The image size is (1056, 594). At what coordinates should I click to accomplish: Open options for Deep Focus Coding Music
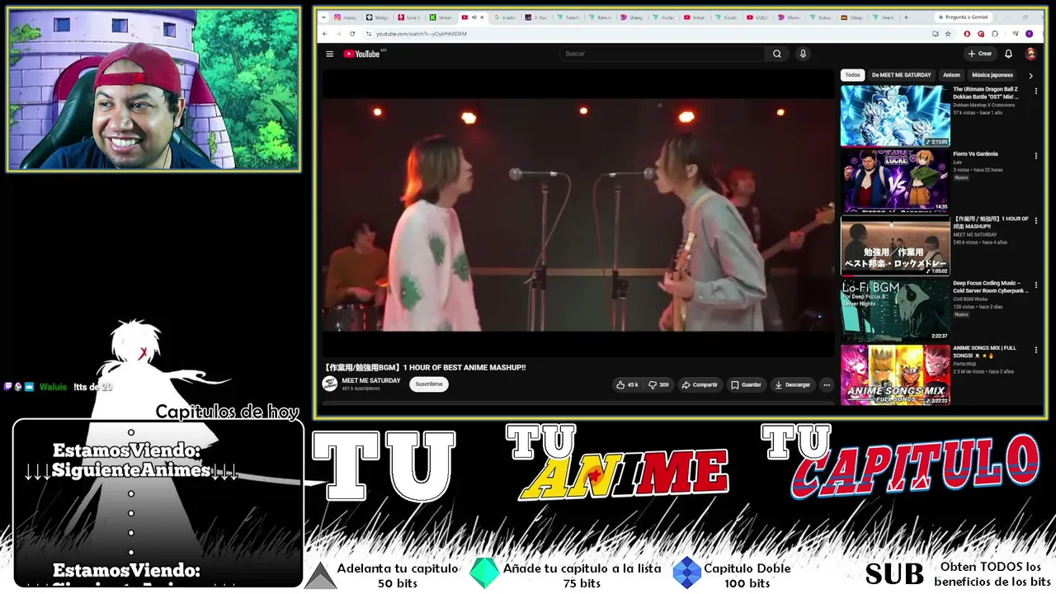(x=1036, y=285)
